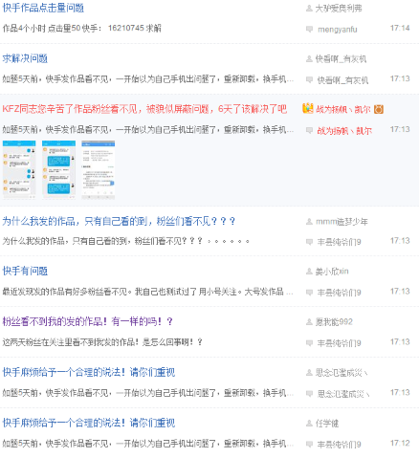Click the reply bubble icon beside mengyanfu
The image size is (419, 458).
click(x=309, y=29)
